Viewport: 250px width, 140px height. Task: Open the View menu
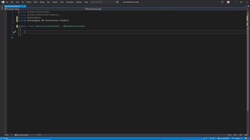coord(17,2)
